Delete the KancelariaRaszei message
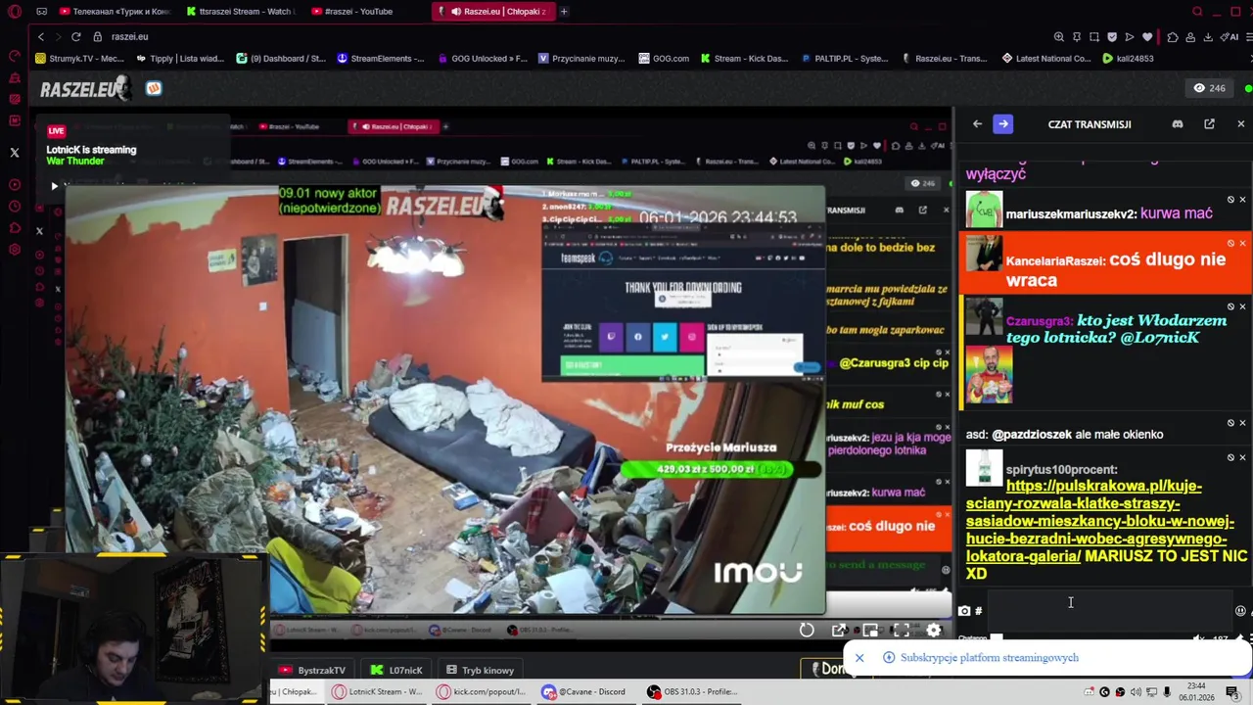1253x705 pixels. pyautogui.click(x=1243, y=244)
